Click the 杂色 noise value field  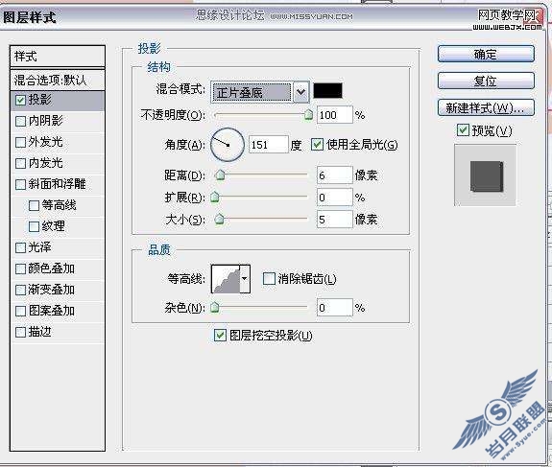pos(335,308)
